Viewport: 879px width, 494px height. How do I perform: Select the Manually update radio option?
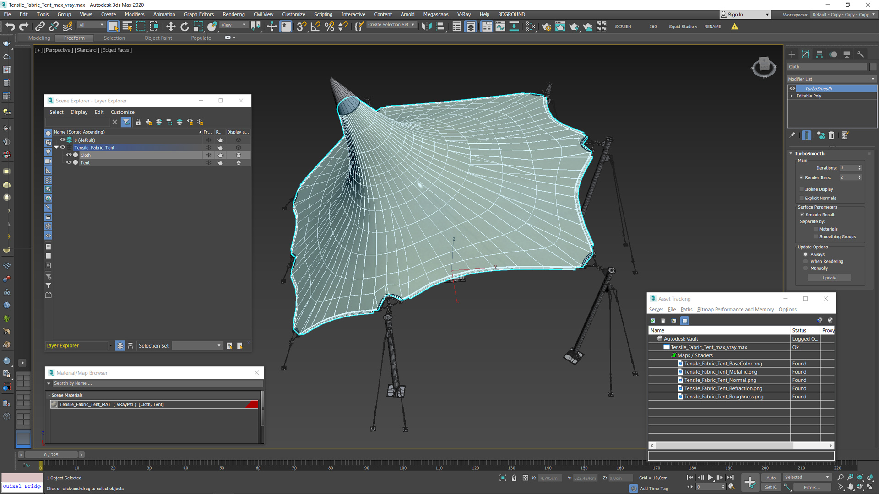(x=806, y=268)
